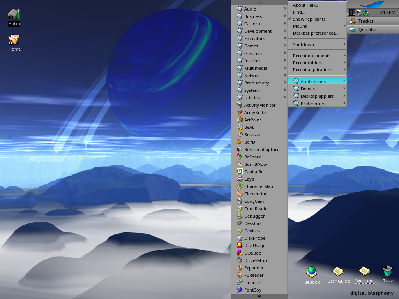Open Deskbar preferences... entry

(317, 33)
